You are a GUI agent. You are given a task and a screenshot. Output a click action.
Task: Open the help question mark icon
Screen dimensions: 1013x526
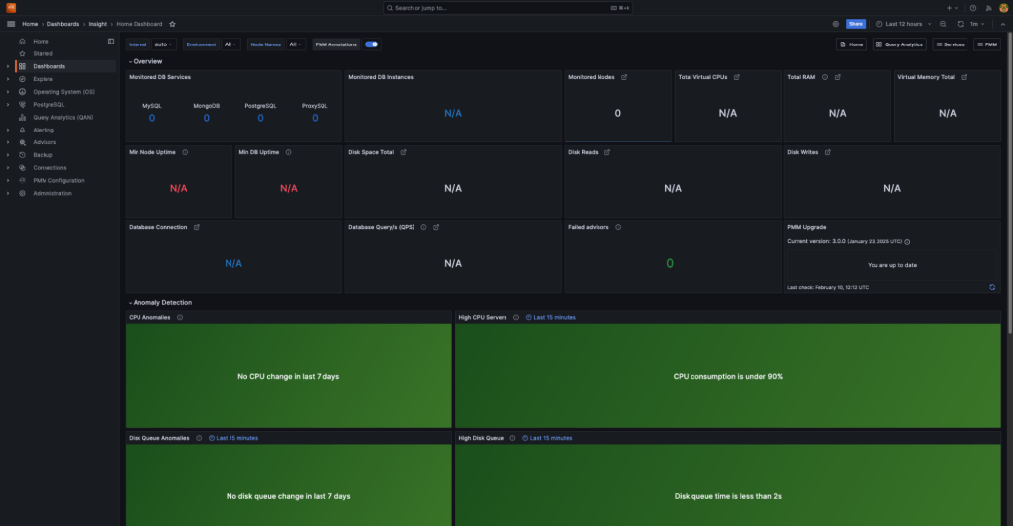coord(973,7)
